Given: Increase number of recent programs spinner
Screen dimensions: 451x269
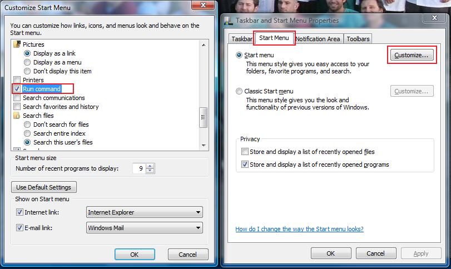Looking at the screenshot, I should click(x=150, y=166).
